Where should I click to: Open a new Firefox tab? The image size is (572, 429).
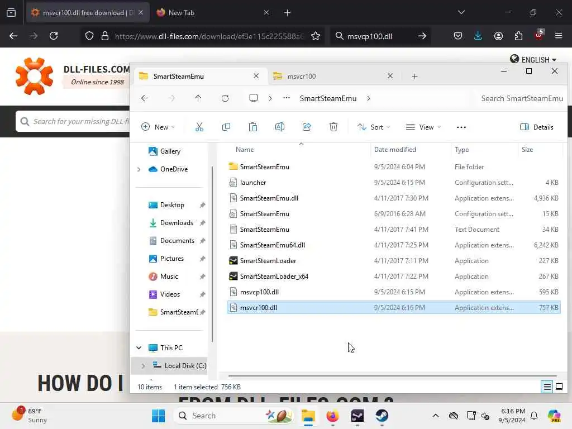click(288, 12)
